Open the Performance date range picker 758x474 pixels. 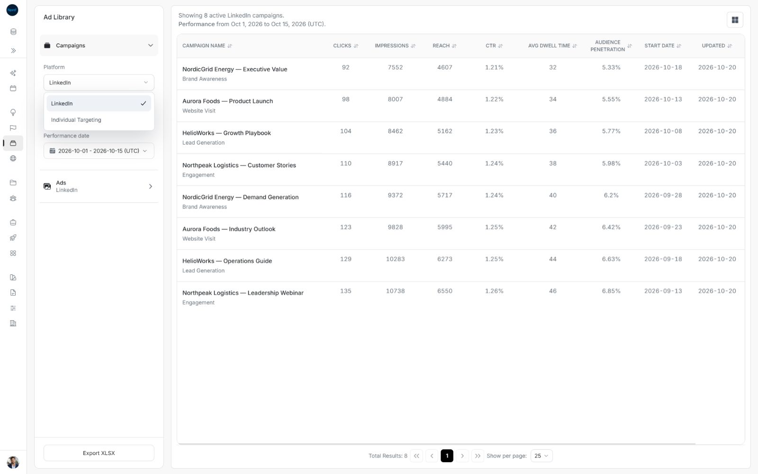pos(99,151)
